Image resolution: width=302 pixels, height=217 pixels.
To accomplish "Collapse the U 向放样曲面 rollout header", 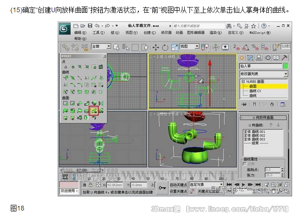I will pos(263,117).
